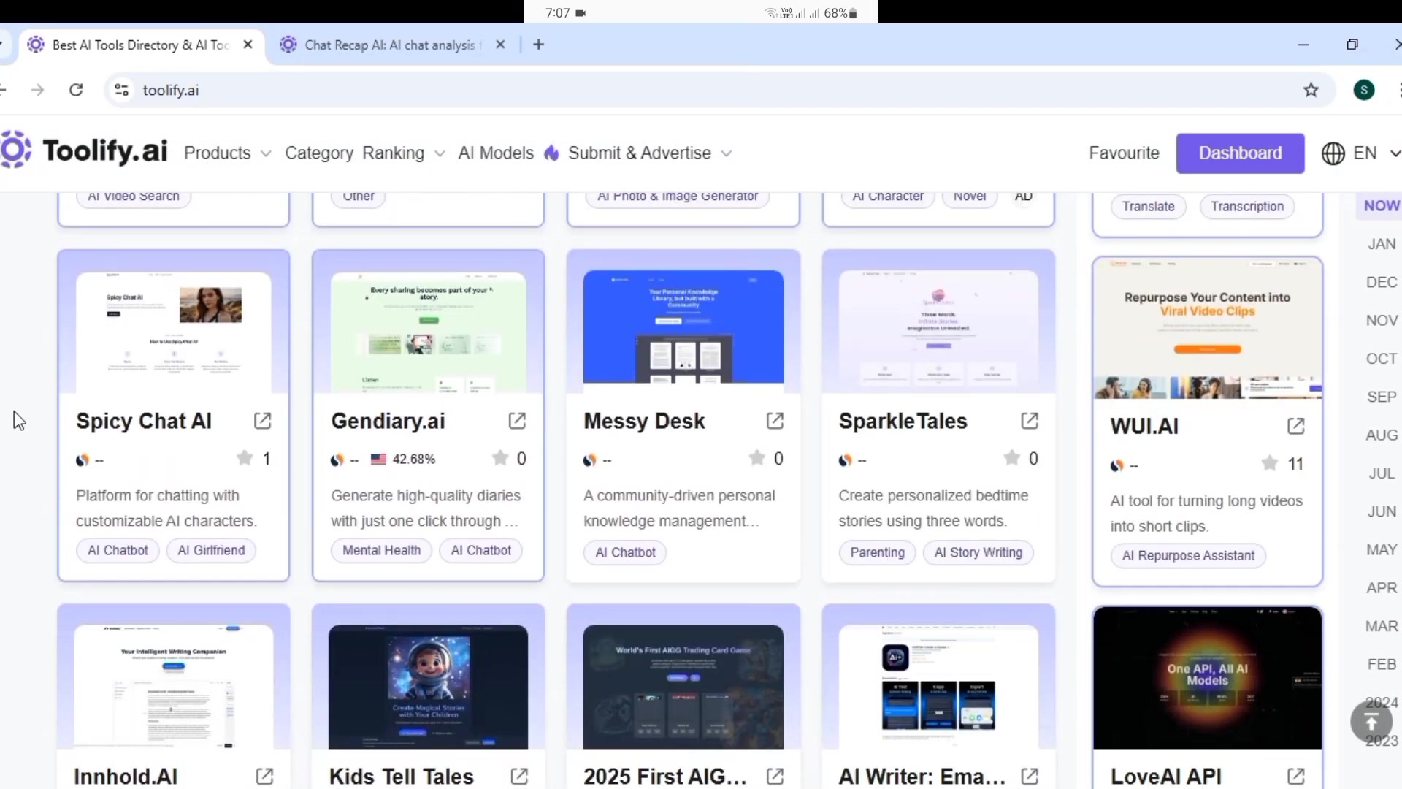
Task: Select AI Story Writing tag
Action: pos(978,552)
